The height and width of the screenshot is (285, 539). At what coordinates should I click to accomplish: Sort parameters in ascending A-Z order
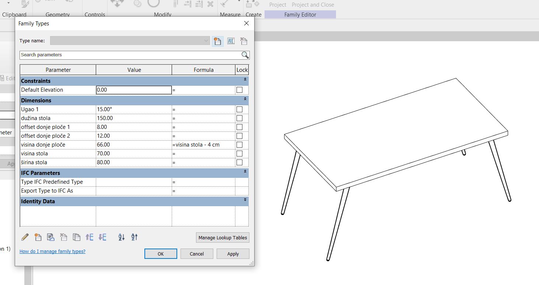click(122, 237)
